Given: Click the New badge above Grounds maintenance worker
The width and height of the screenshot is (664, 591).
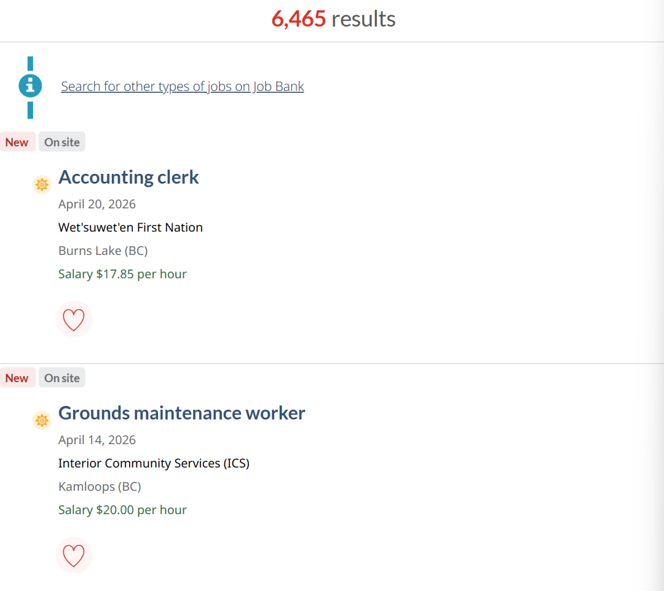Looking at the screenshot, I should point(17,378).
